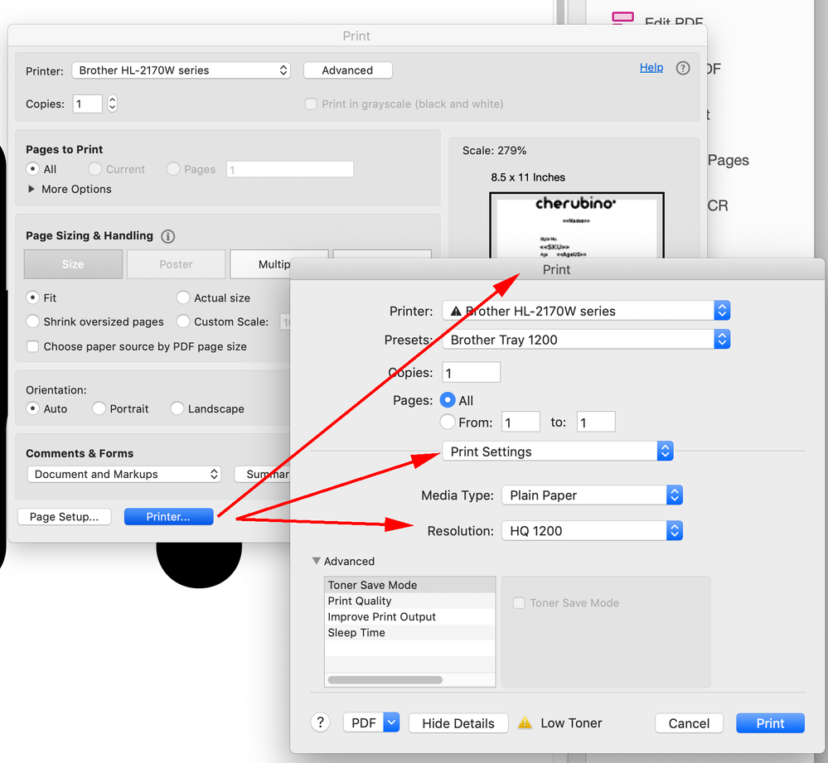This screenshot has height=763, width=828.
Task: Select the Pages radio button in Pages to Print
Action: click(x=173, y=169)
